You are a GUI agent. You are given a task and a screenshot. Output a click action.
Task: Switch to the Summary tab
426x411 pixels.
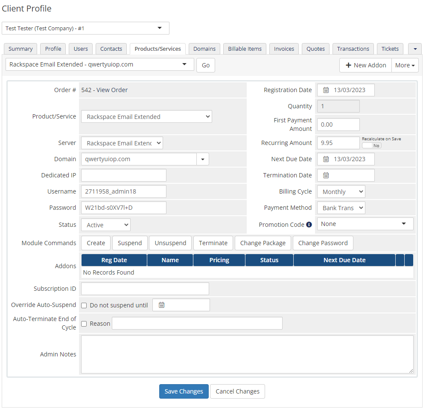click(20, 49)
